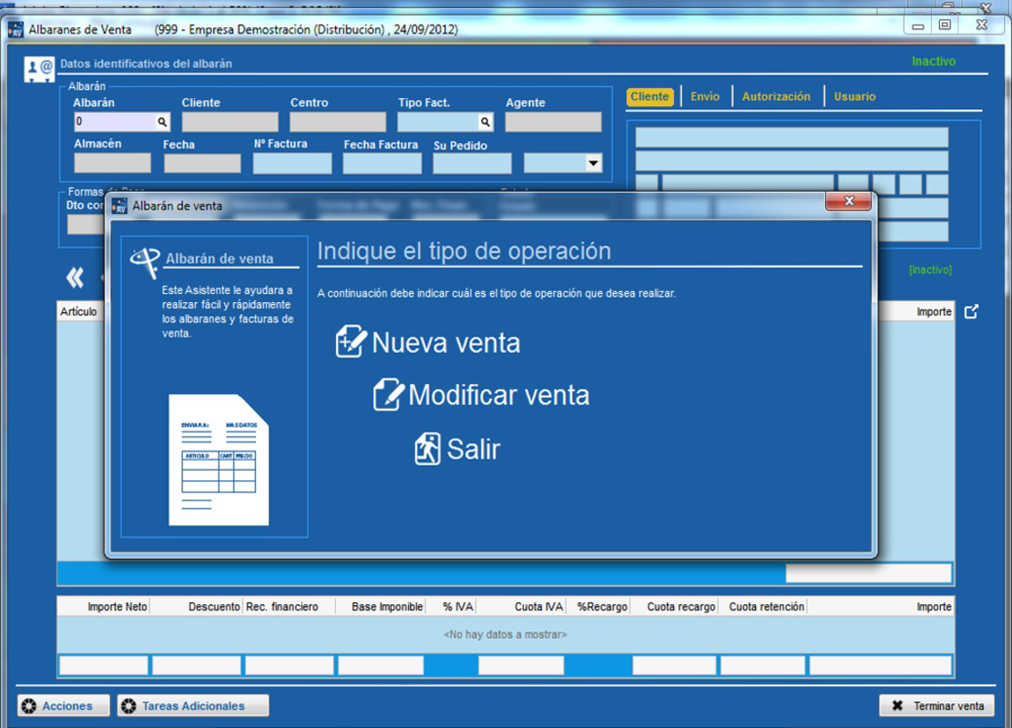Select Salir to exit the wizard
Image resolution: width=1012 pixels, height=728 pixels.
point(457,449)
